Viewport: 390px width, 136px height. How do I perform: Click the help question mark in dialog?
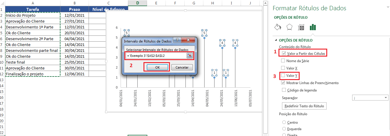pos(177,40)
